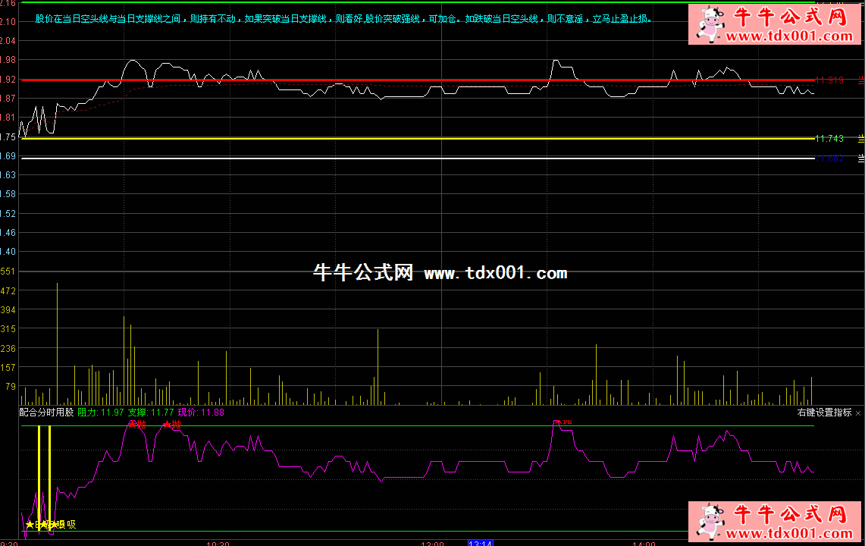Click the first red star 抛 sell marker
The width and height of the screenshot is (865, 546).
coord(136,425)
